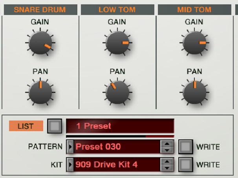Click the Low Tom gain knob
This screenshot has height=178, width=238.
pos(117,43)
